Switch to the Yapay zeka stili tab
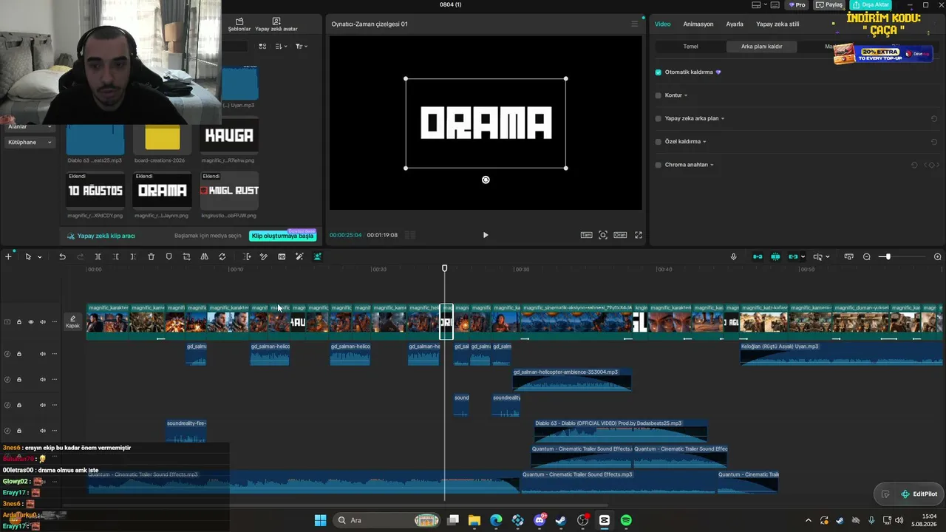The image size is (946, 532). click(777, 24)
